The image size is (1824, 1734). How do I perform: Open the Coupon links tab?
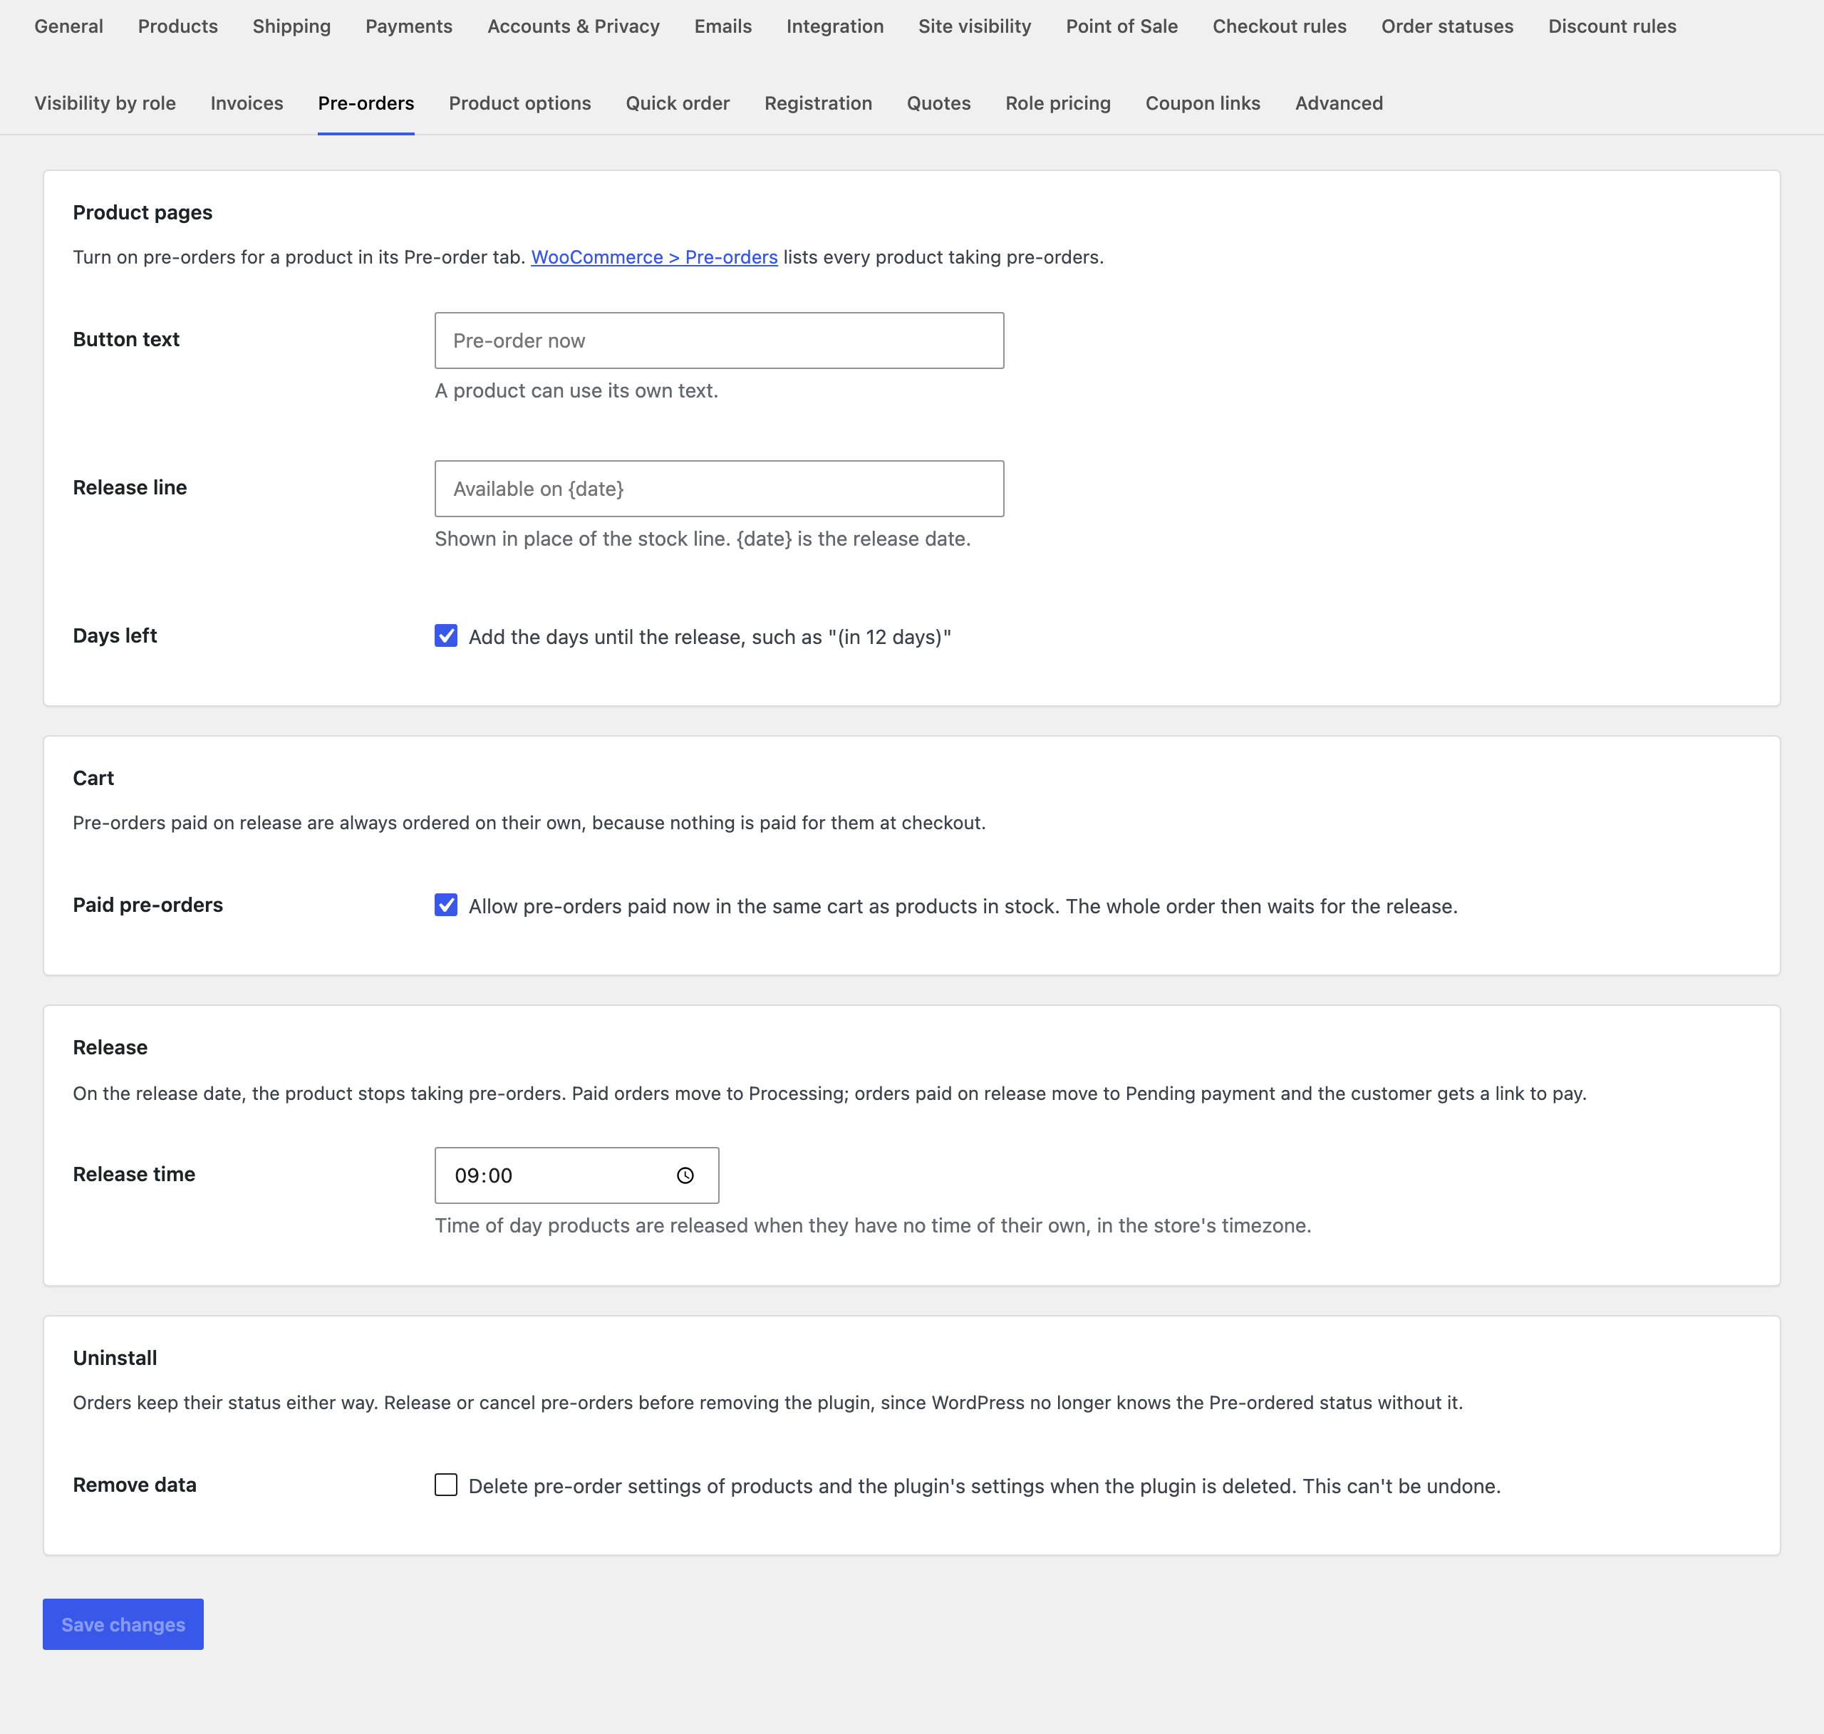point(1203,103)
